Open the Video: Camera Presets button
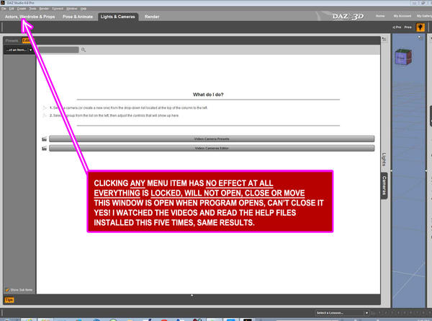 (212, 138)
